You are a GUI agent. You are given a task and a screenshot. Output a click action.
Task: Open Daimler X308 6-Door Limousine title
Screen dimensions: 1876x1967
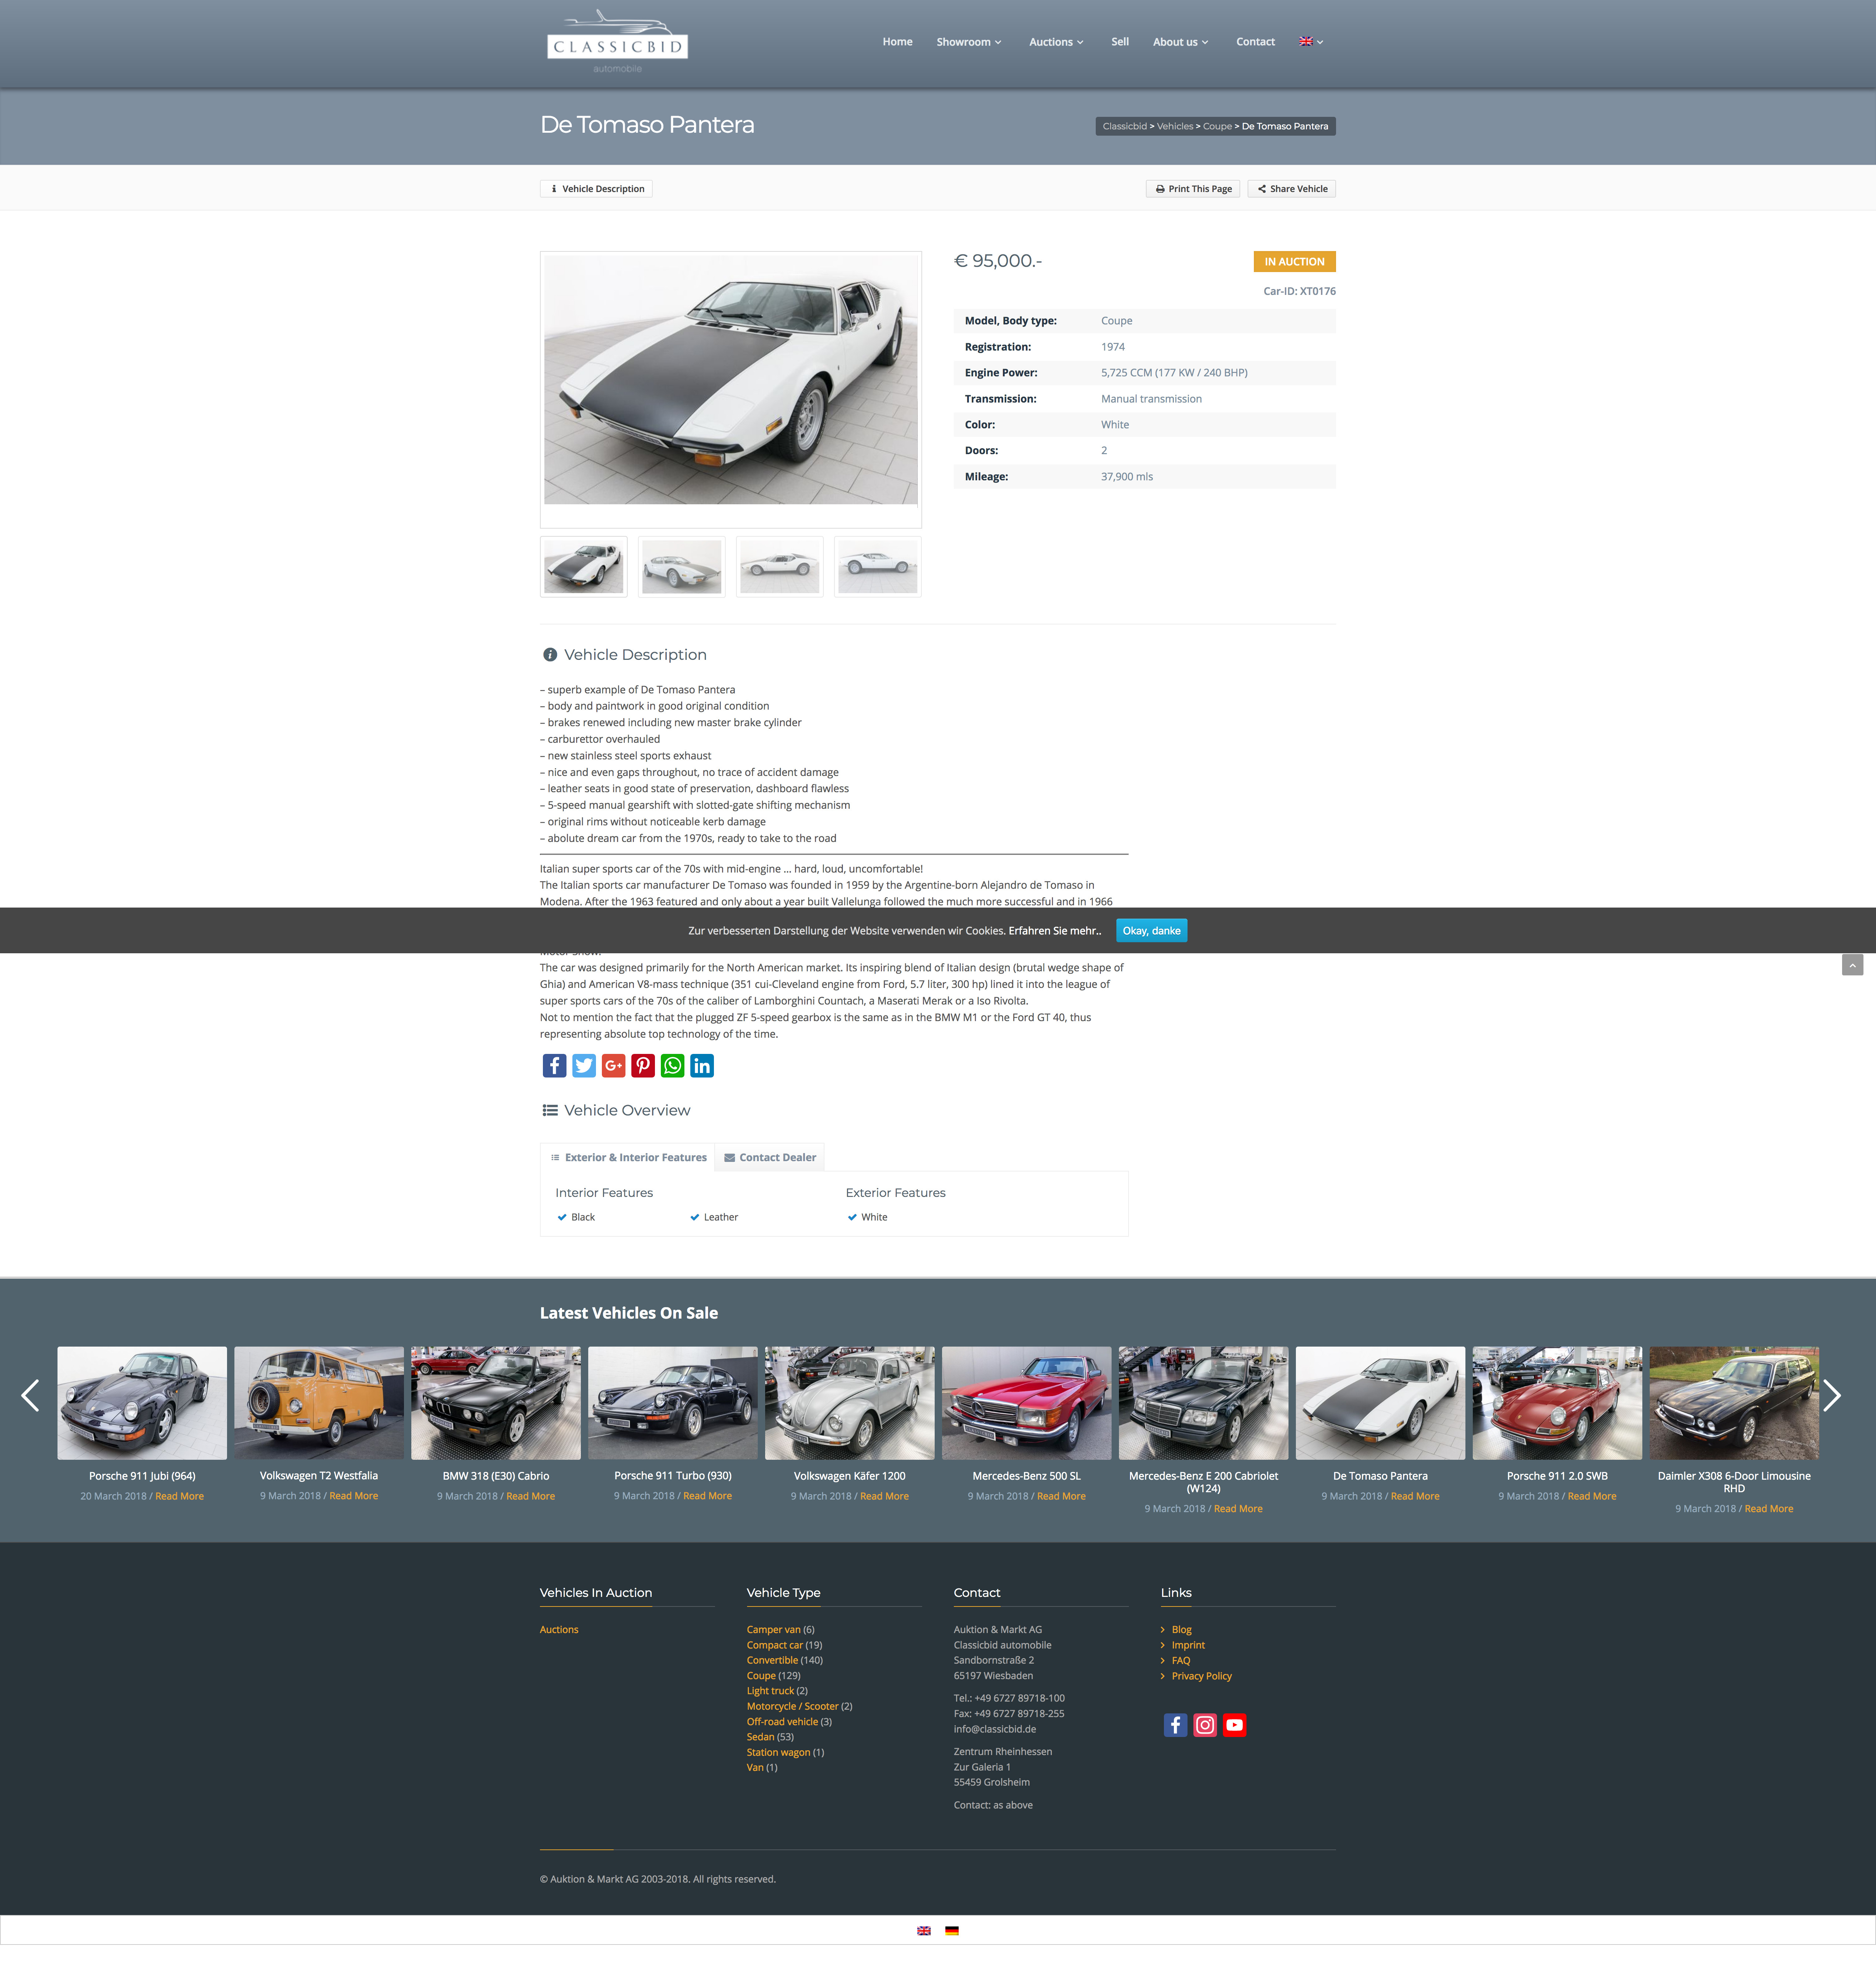[x=1734, y=1482]
